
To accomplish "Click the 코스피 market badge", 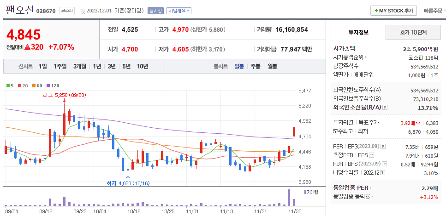I will 67,11.
